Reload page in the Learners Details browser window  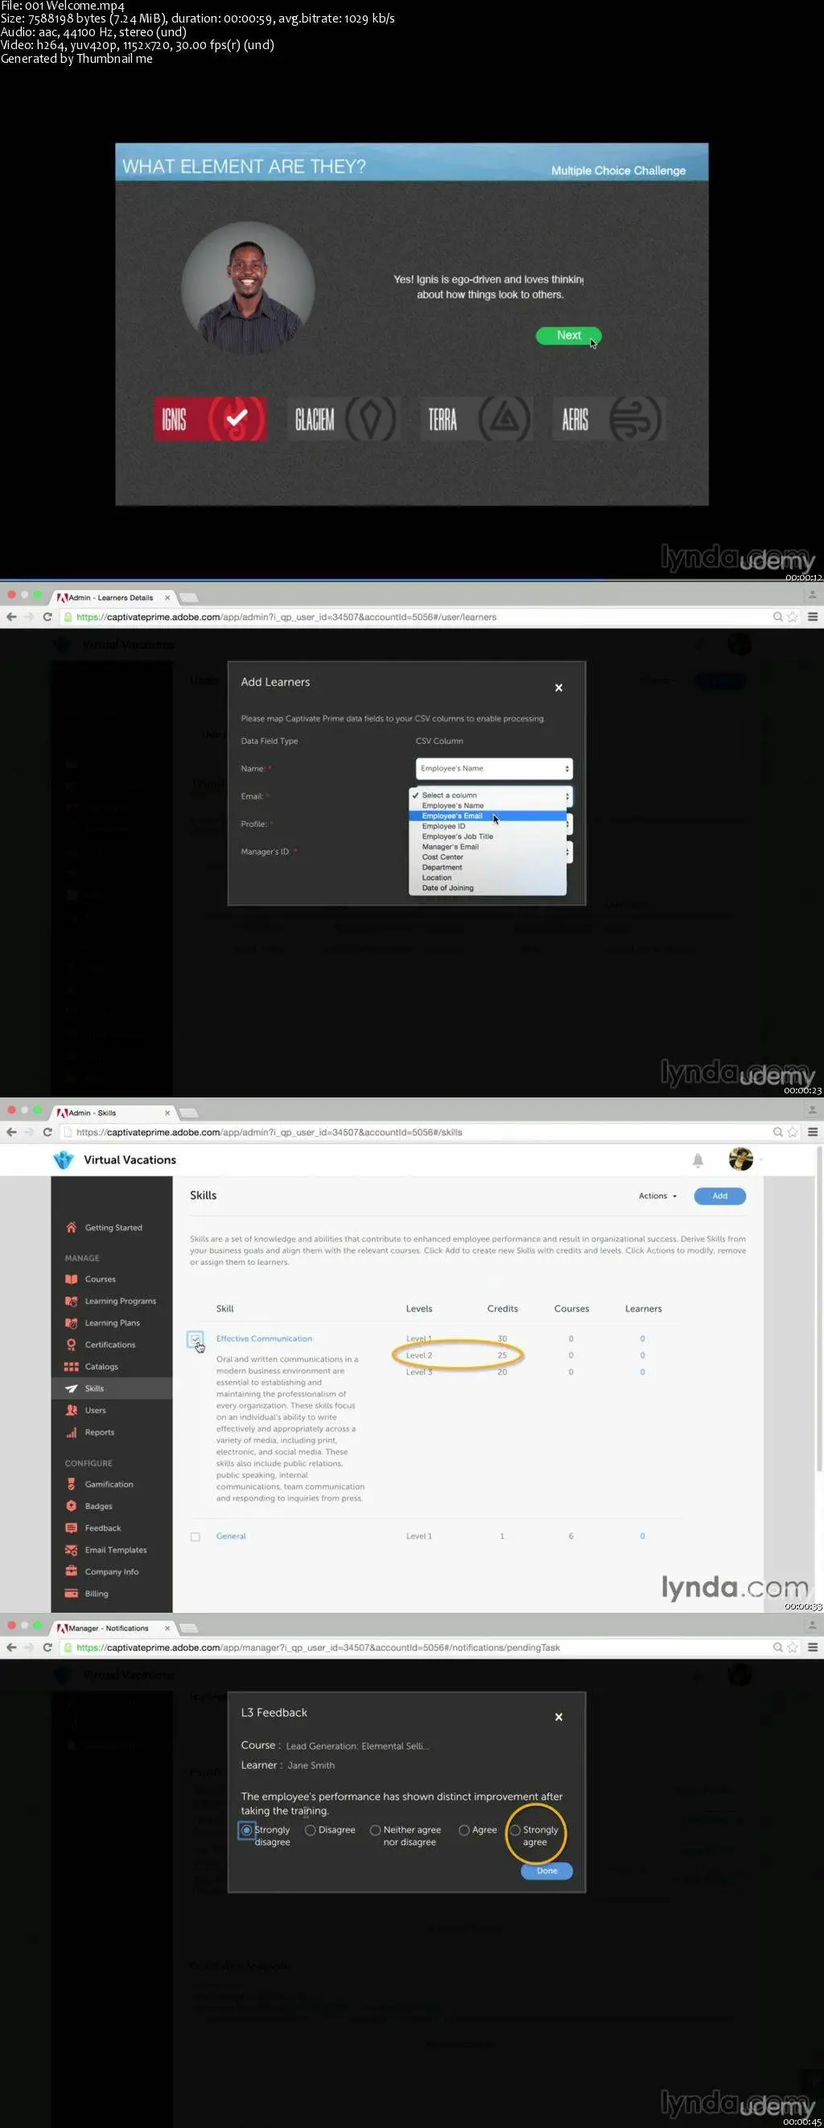[x=47, y=617]
